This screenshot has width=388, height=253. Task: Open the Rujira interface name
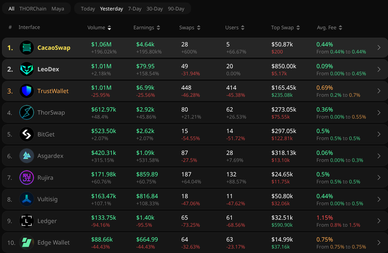click(45, 178)
